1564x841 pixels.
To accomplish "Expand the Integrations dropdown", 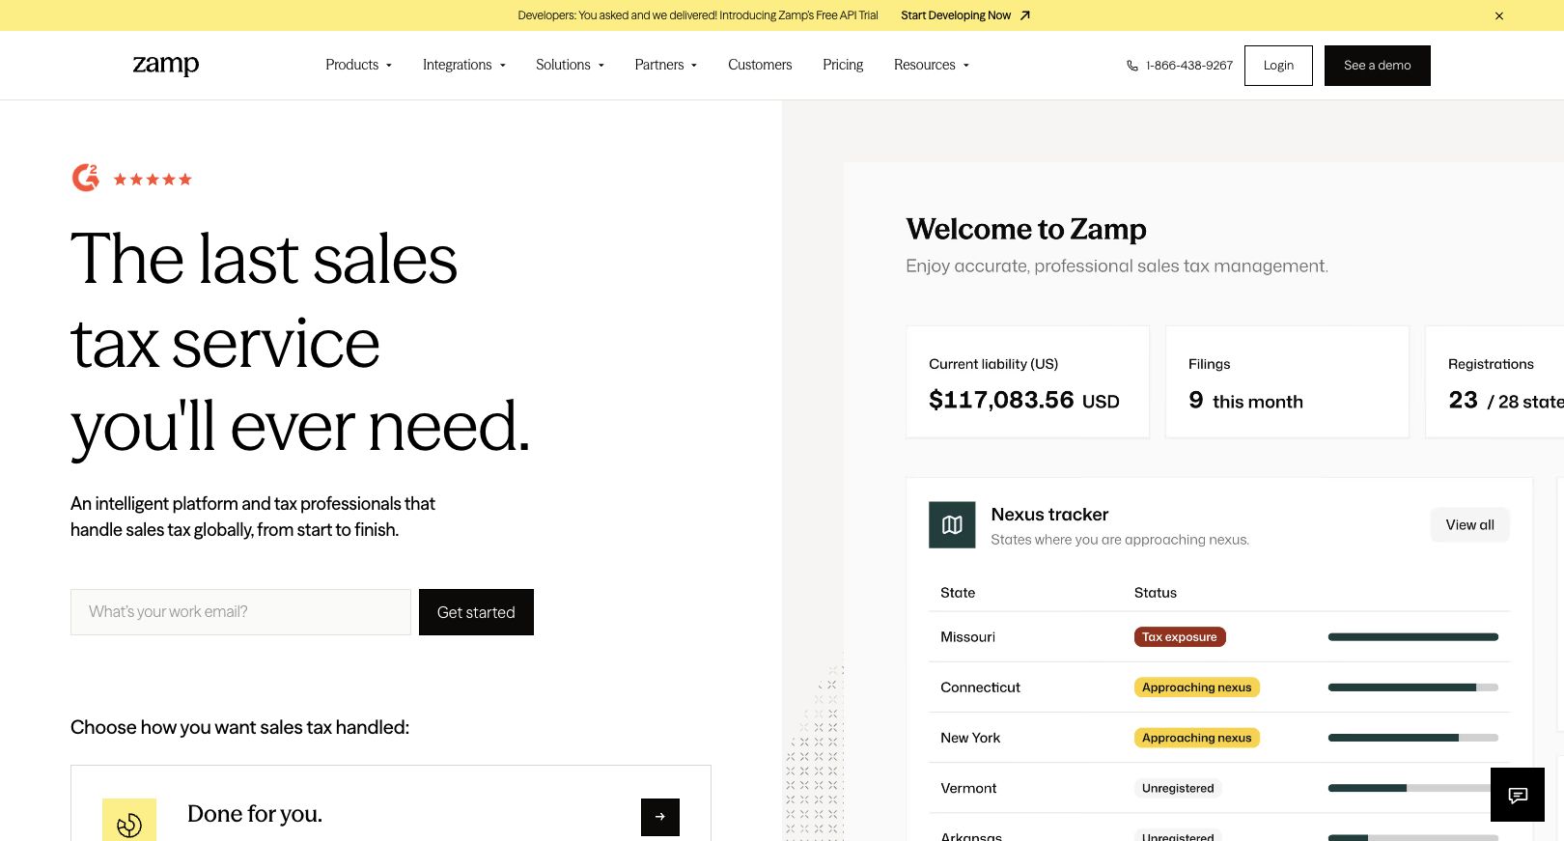I will 464,65.
